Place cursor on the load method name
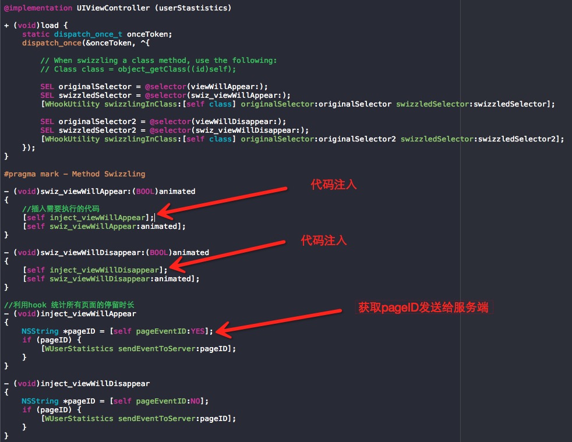Viewport: 572px width, 442px height. (50, 26)
